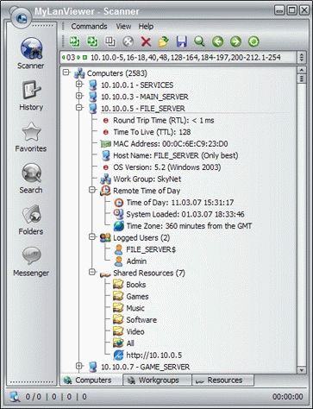This screenshot has width=313, height=409.
Task: Open the http://10.10.0.5 link
Action: pyautogui.click(x=154, y=356)
